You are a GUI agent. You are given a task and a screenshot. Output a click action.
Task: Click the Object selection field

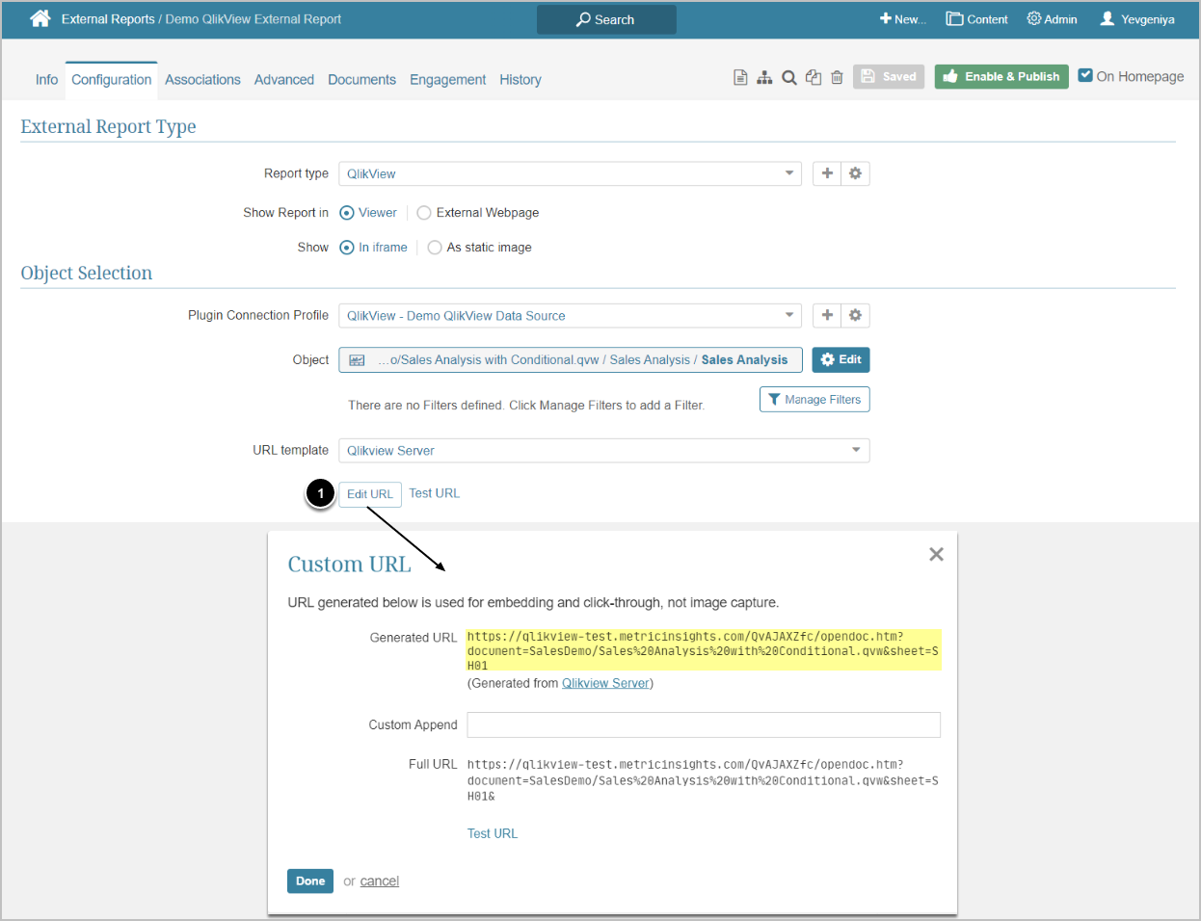pos(571,359)
